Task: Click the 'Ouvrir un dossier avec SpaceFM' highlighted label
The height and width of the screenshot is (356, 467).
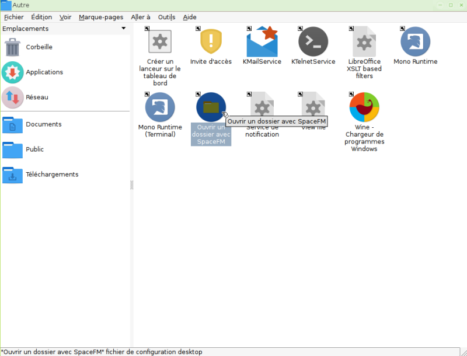Action: tap(211, 134)
